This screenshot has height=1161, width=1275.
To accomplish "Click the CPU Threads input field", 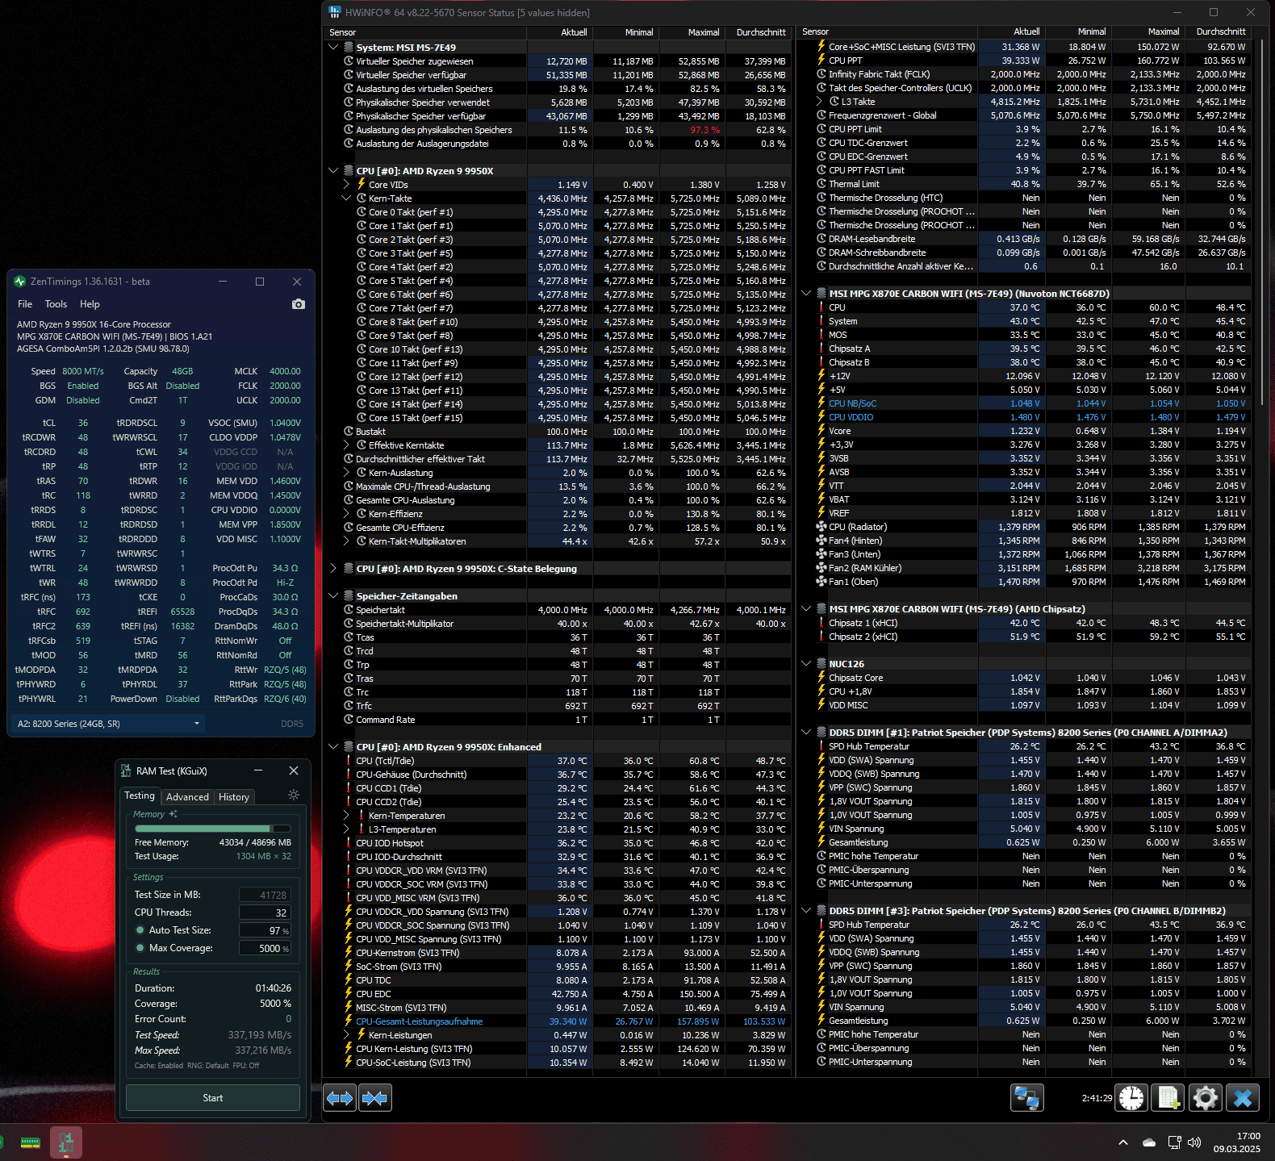I will click(x=265, y=913).
